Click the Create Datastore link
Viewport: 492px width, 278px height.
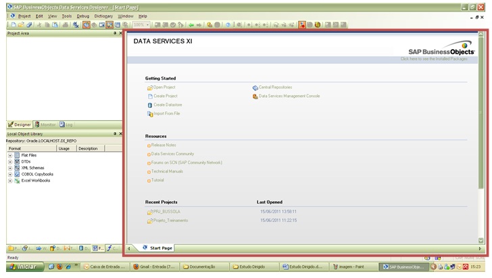pos(168,105)
